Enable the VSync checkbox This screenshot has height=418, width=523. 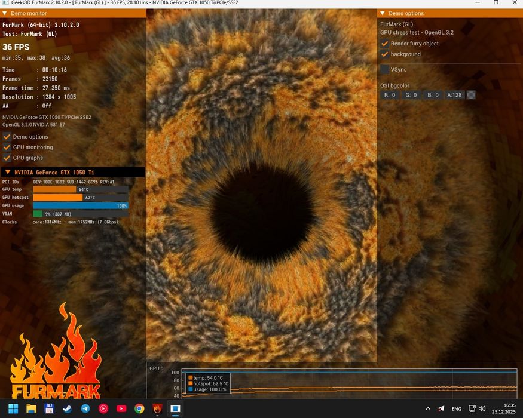tap(384, 69)
